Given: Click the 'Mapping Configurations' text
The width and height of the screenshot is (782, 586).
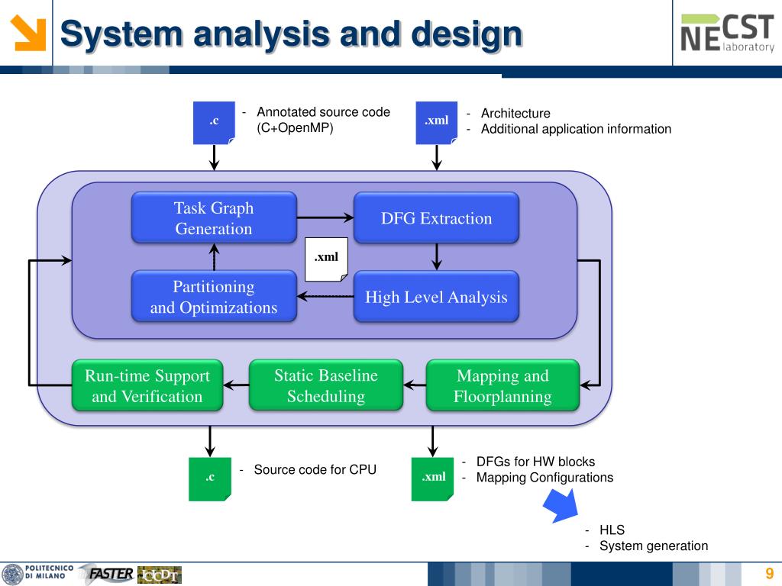Looking at the screenshot, I should point(544,478).
